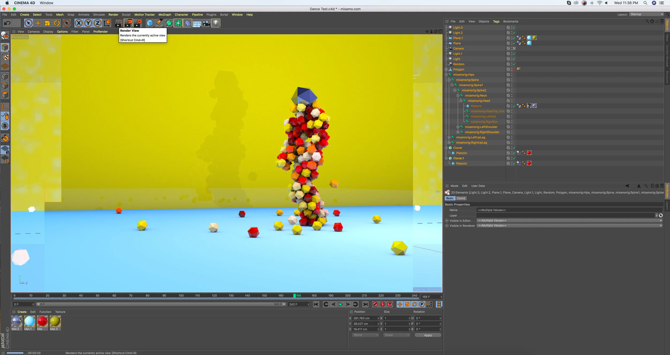Toggle the Z axis lock
Screen dimensions: 670x355
point(98,23)
